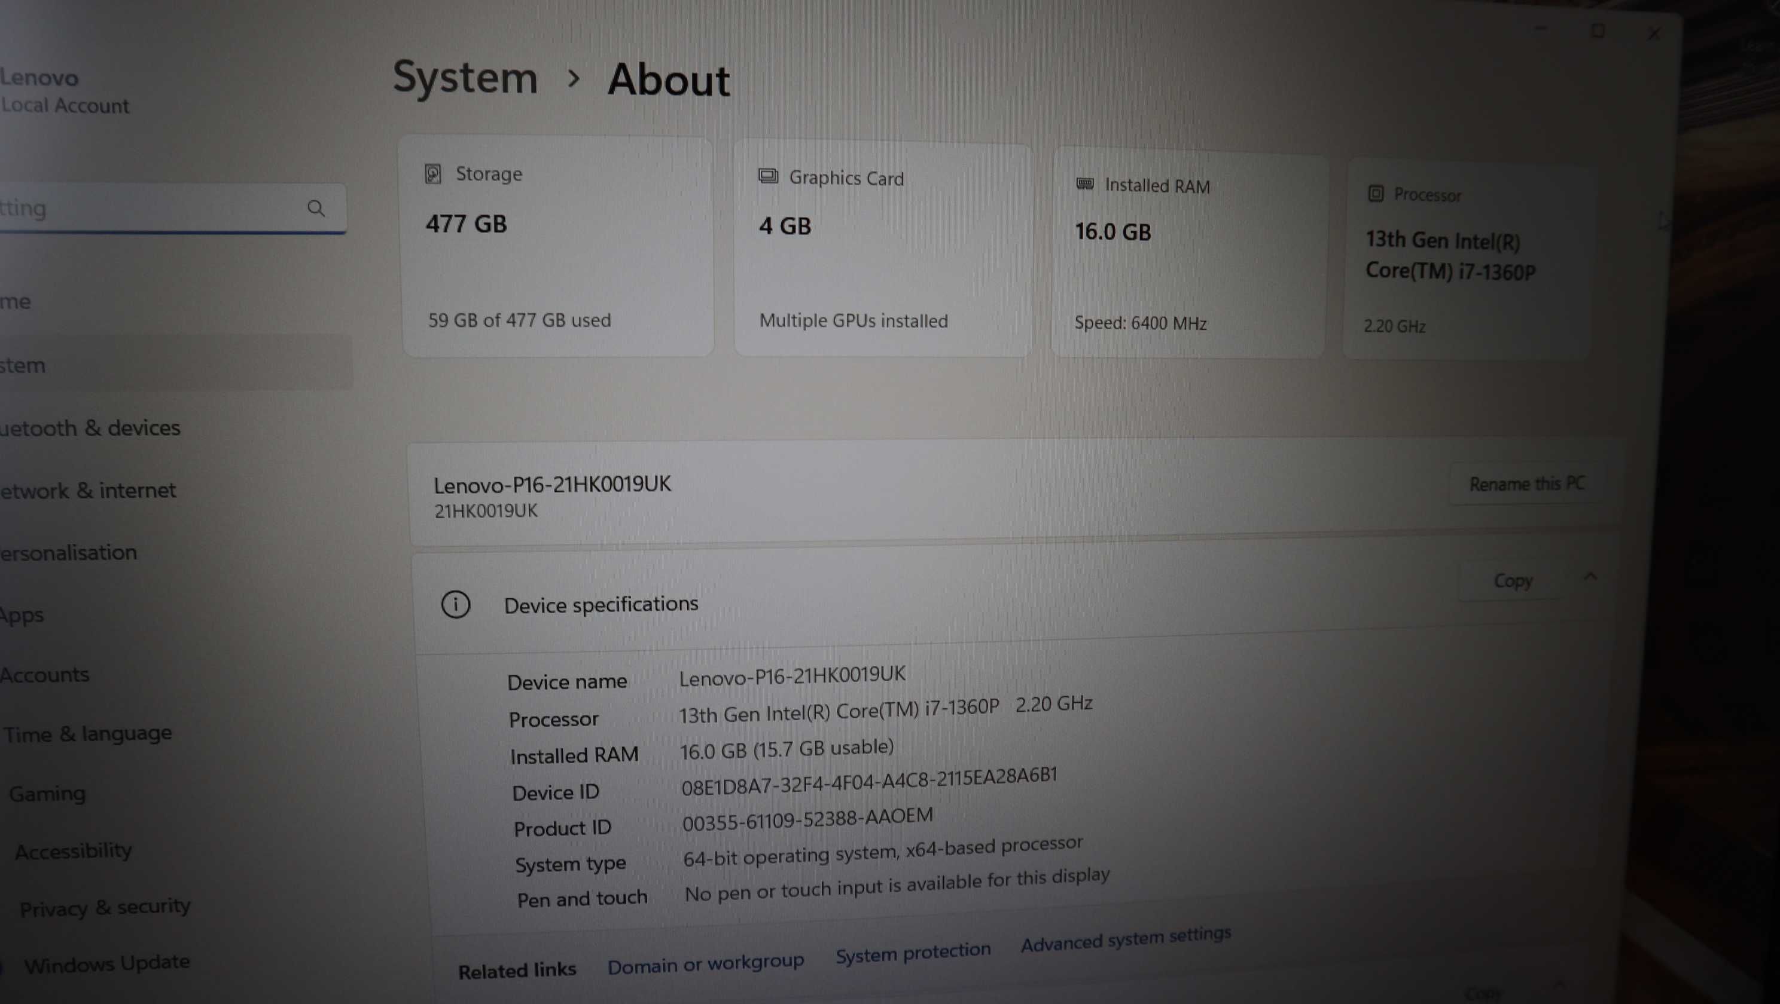Click the 16.0 GB (15.7 GB usable) text
Image resolution: width=1780 pixels, height=1004 pixels.
point(787,749)
